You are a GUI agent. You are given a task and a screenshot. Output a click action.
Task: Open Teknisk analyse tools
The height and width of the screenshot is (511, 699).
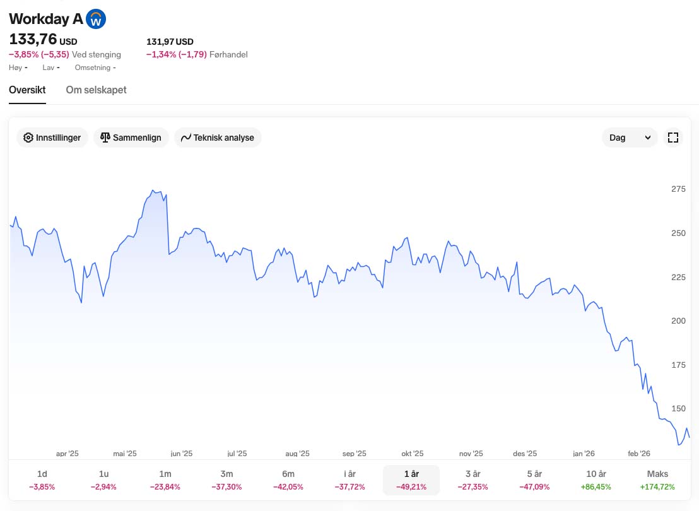click(218, 138)
